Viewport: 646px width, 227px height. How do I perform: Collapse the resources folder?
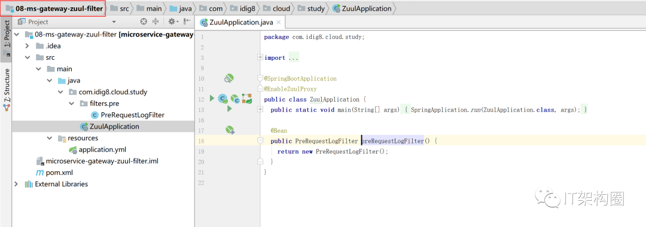49,138
